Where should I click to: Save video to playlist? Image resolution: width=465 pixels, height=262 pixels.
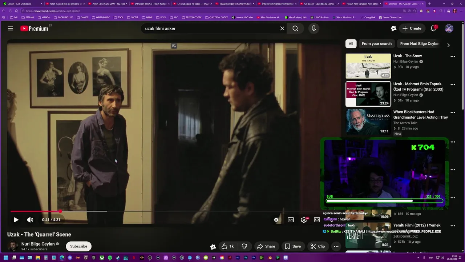(x=293, y=246)
